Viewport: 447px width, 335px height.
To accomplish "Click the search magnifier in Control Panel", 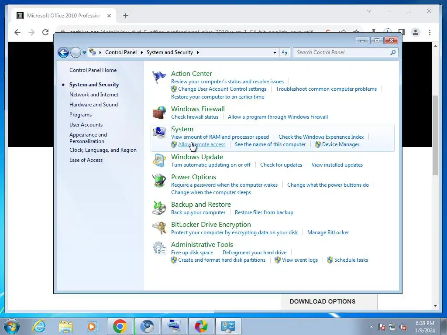I will 393,52.
